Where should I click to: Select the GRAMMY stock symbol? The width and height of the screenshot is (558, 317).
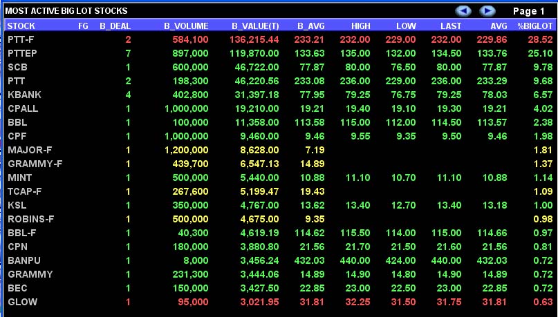[30, 274]
